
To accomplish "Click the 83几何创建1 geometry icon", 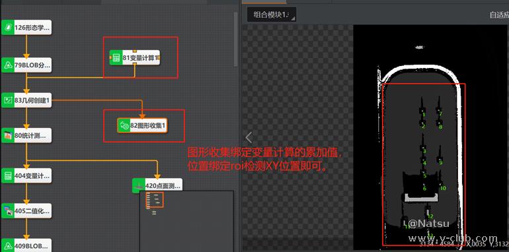I will (8, 100).
